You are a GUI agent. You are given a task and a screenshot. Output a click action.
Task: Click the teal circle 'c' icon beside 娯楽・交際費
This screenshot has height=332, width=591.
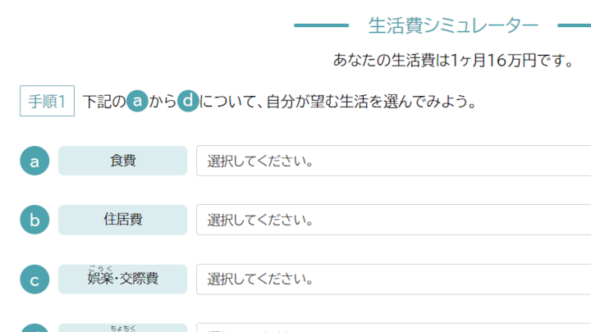tap(34, 279)
